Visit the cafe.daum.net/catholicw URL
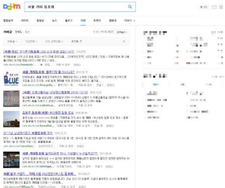Image resolution: width=225 pixels, height=188 pixels. pyautogui.click(x=39, y=106)
